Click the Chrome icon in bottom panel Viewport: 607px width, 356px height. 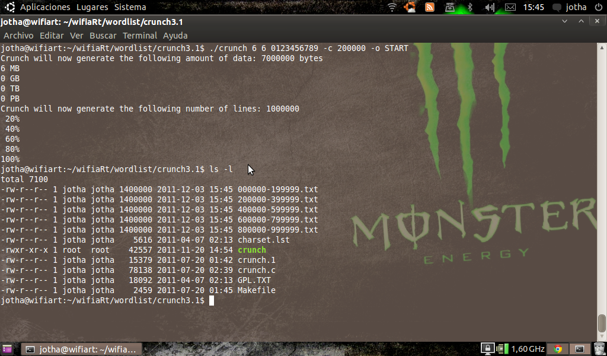557,349
